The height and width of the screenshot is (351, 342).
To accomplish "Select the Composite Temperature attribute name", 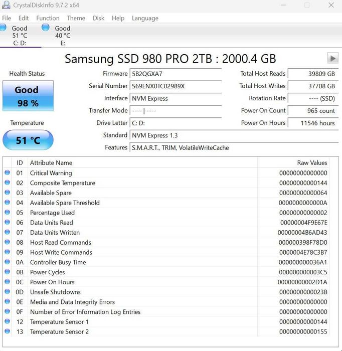I will coord(63,183).
